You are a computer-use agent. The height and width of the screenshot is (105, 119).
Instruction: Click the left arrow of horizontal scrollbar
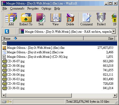coord(4,95)
